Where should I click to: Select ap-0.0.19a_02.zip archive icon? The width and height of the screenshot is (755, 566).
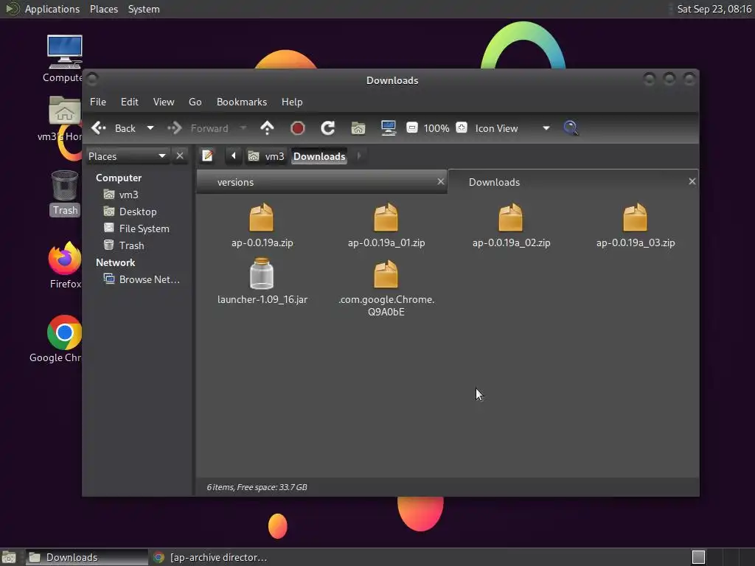click(511, 217)
